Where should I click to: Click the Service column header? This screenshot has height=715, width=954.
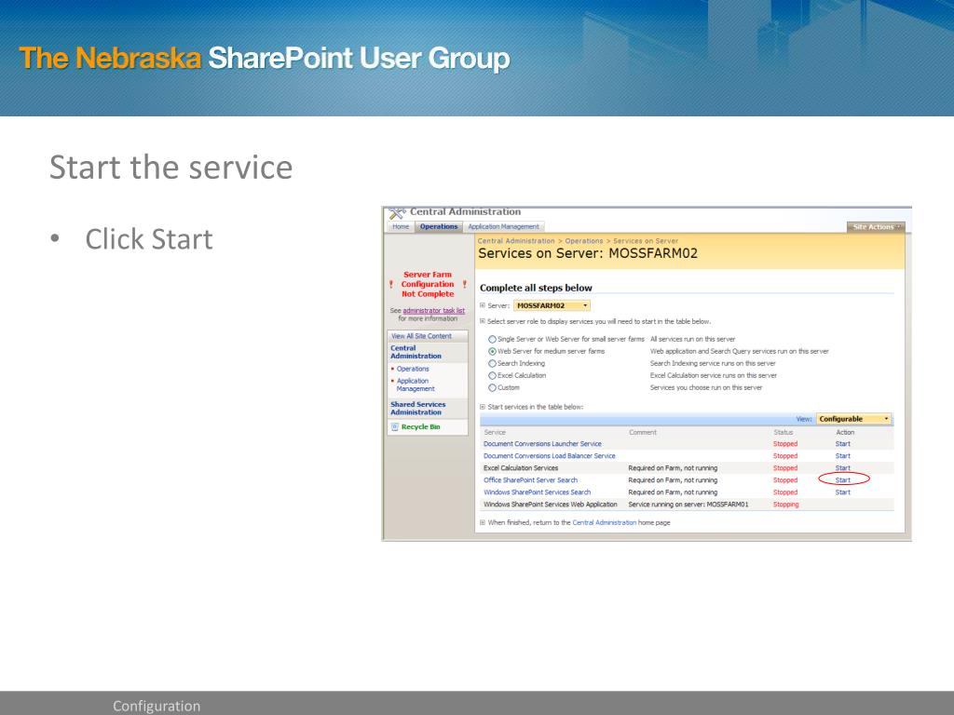(x=495, y=432)
